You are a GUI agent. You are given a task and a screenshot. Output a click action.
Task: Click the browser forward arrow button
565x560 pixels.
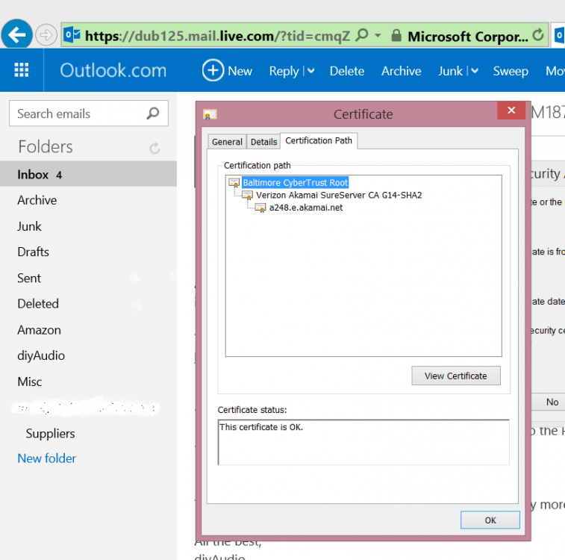[x=46, y=35]
